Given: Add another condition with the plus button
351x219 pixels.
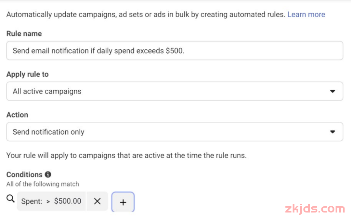Looking at the screenshot, I should 123,202.
